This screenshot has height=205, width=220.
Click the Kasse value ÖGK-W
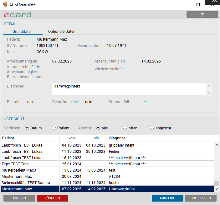[x=42, y=52]
